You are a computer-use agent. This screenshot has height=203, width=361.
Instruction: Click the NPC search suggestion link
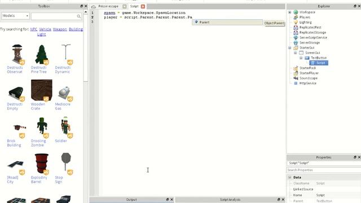(x=34, y=29)
